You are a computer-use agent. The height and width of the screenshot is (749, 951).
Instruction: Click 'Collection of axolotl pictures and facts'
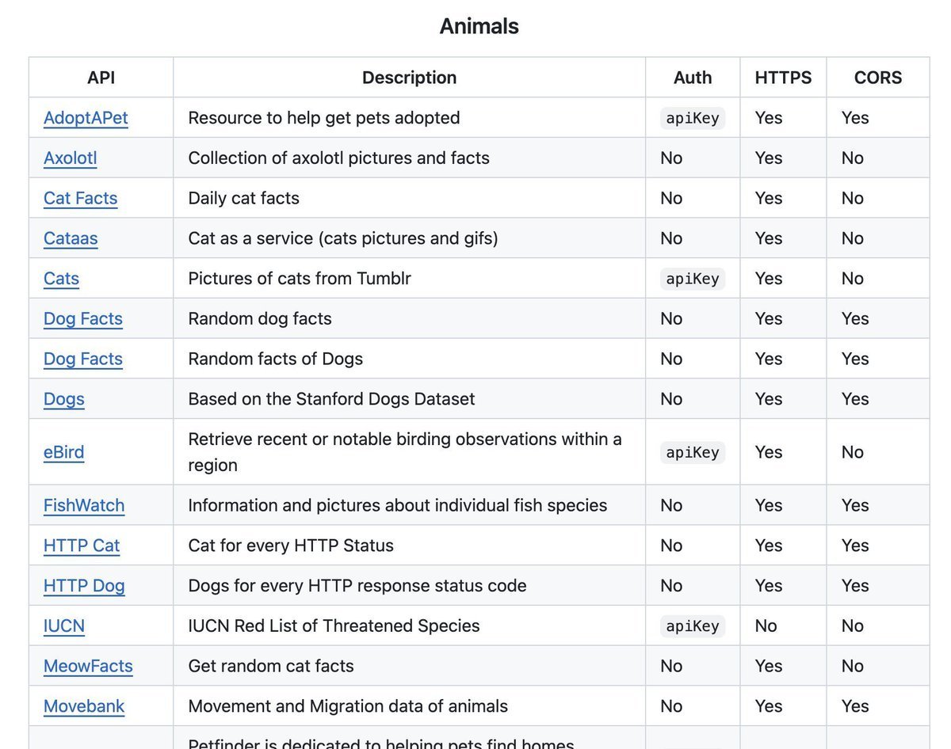pos(339,158)
